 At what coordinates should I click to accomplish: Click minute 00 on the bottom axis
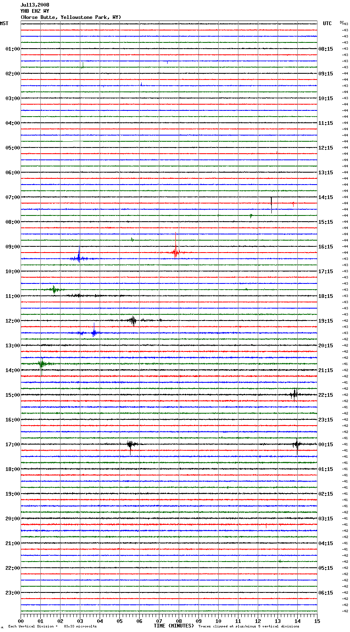click(21, 621)
